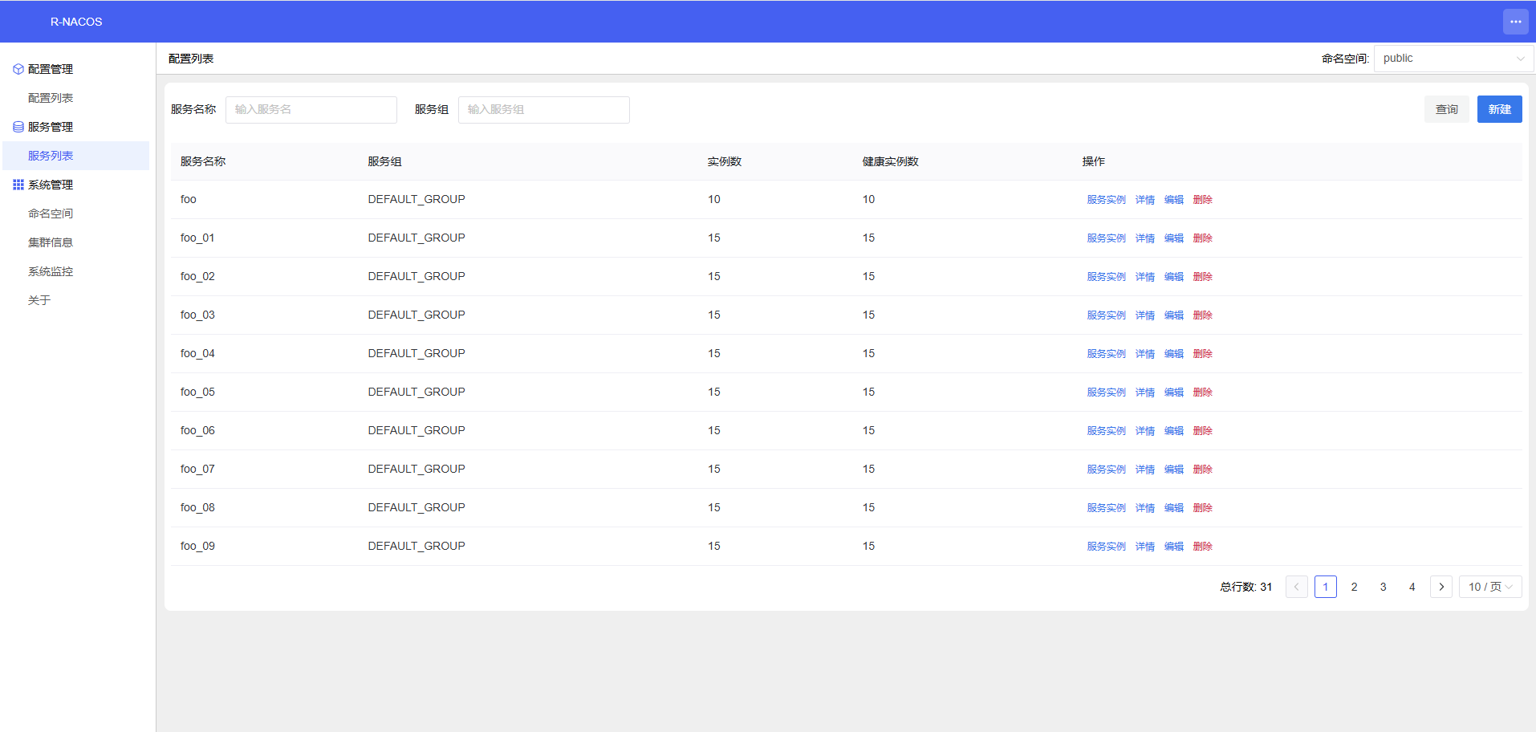The width and height of the screenshot is (1536, 732).
Task: Go to next page with right arrow
Action: (x=1441, y=587)
